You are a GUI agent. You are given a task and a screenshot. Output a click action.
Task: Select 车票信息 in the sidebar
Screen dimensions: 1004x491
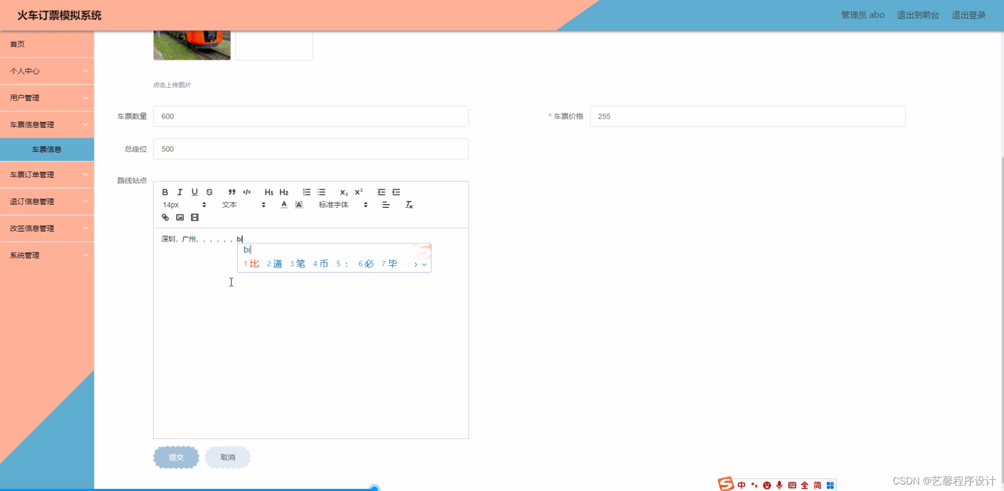47,149
